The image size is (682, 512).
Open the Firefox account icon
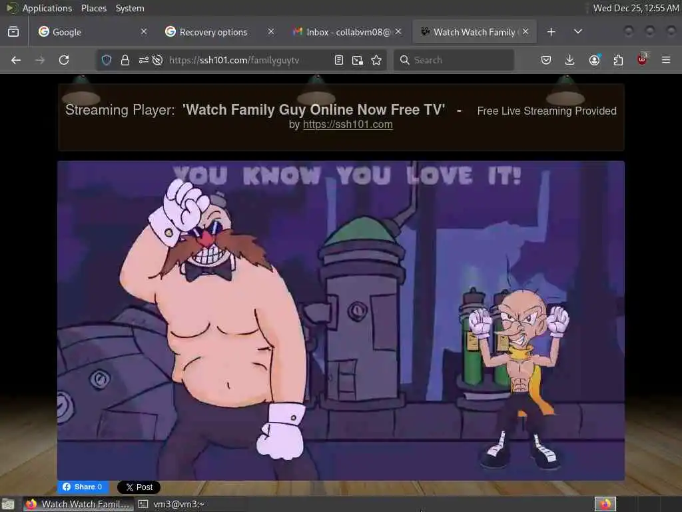[594, 60]
